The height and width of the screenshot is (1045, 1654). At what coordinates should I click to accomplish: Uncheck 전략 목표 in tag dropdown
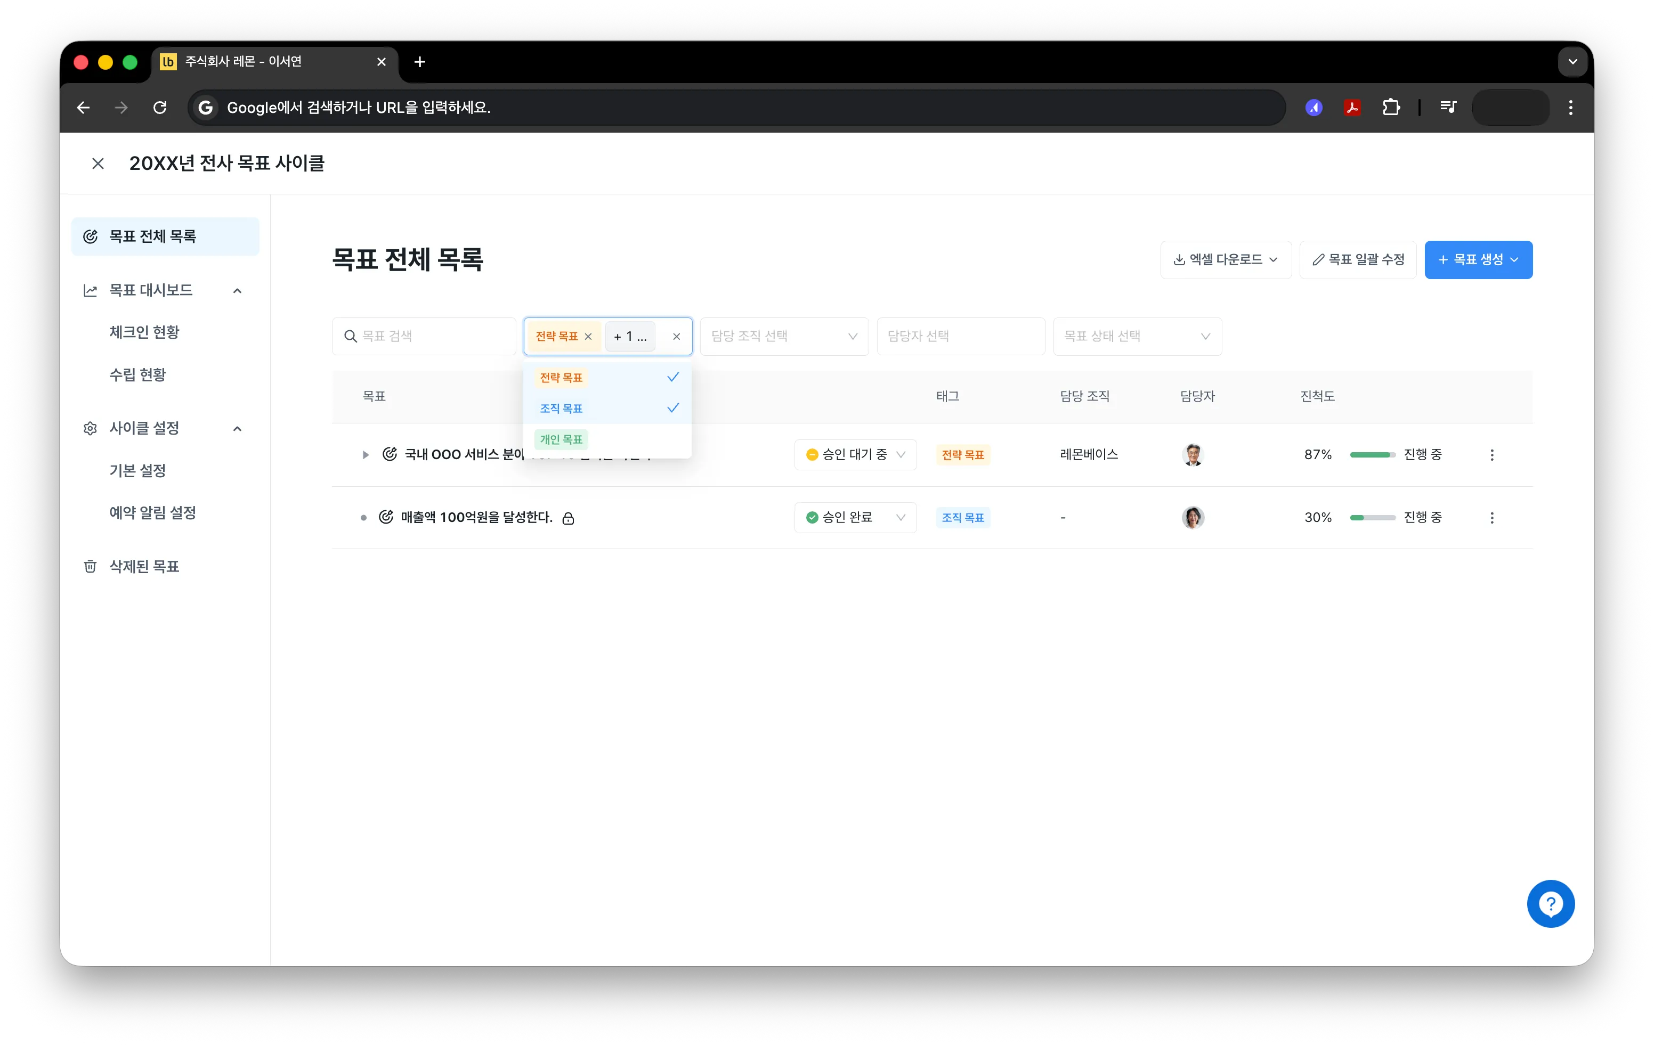click(607, 378)
